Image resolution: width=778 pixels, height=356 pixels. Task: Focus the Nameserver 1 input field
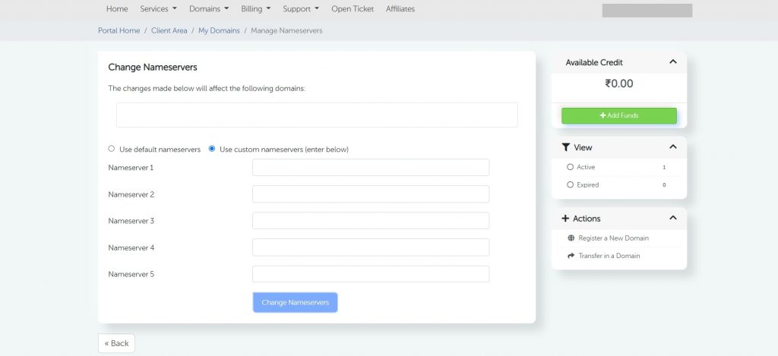(371, 168)
